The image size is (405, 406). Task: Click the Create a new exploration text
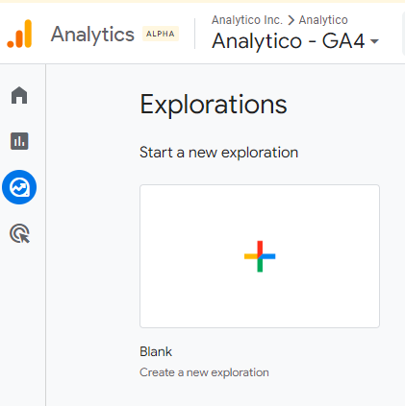coord(204,372)
